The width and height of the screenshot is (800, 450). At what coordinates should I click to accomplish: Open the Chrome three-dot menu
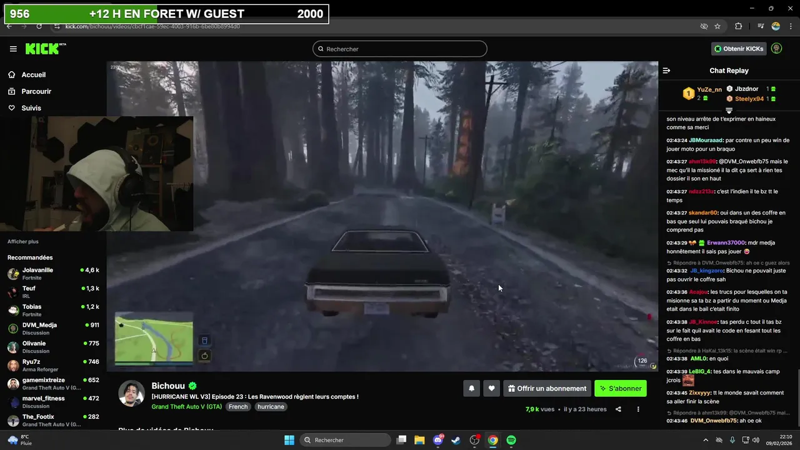791,26
